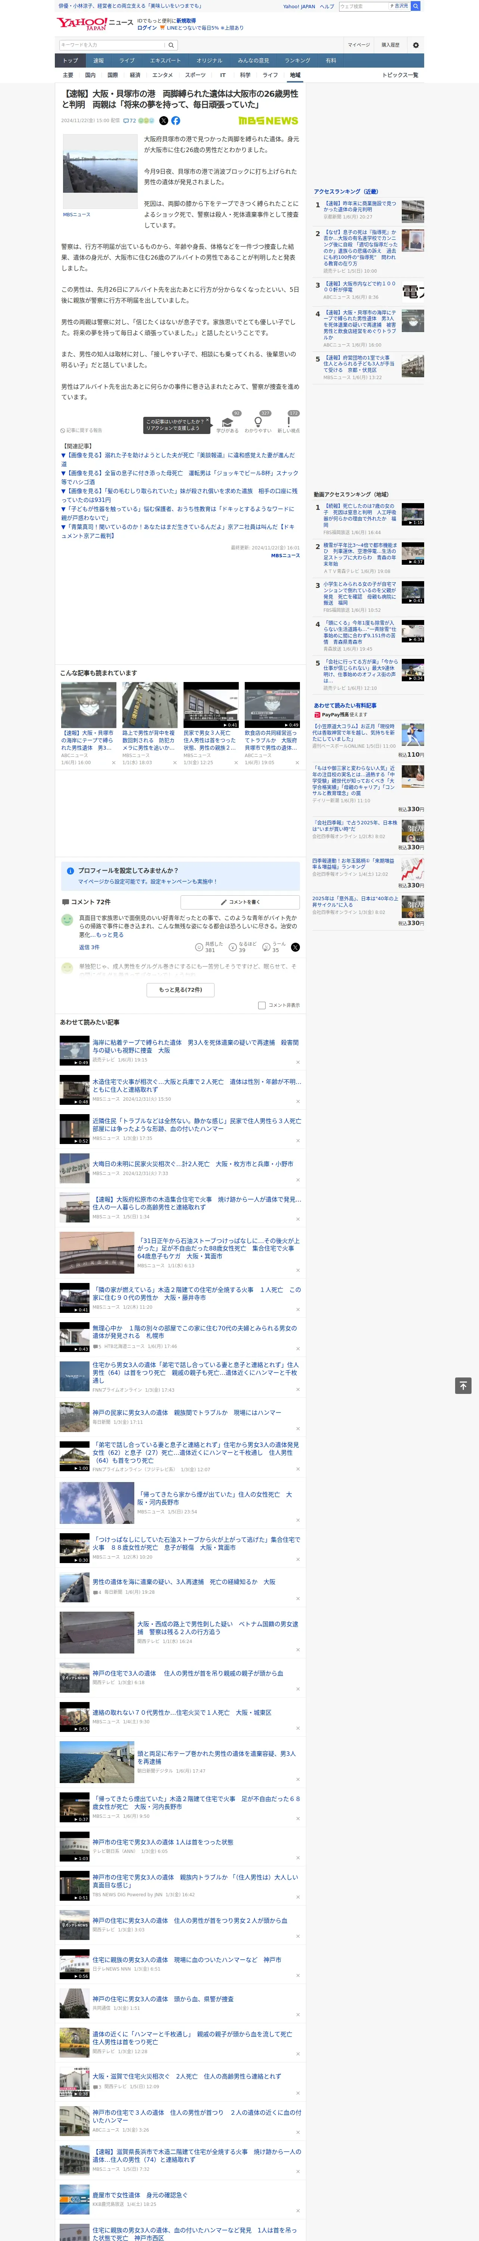
Task: Open article 鹿屋市で女性遺体 身元の確認急ぐ
Action: point(140,2195)
